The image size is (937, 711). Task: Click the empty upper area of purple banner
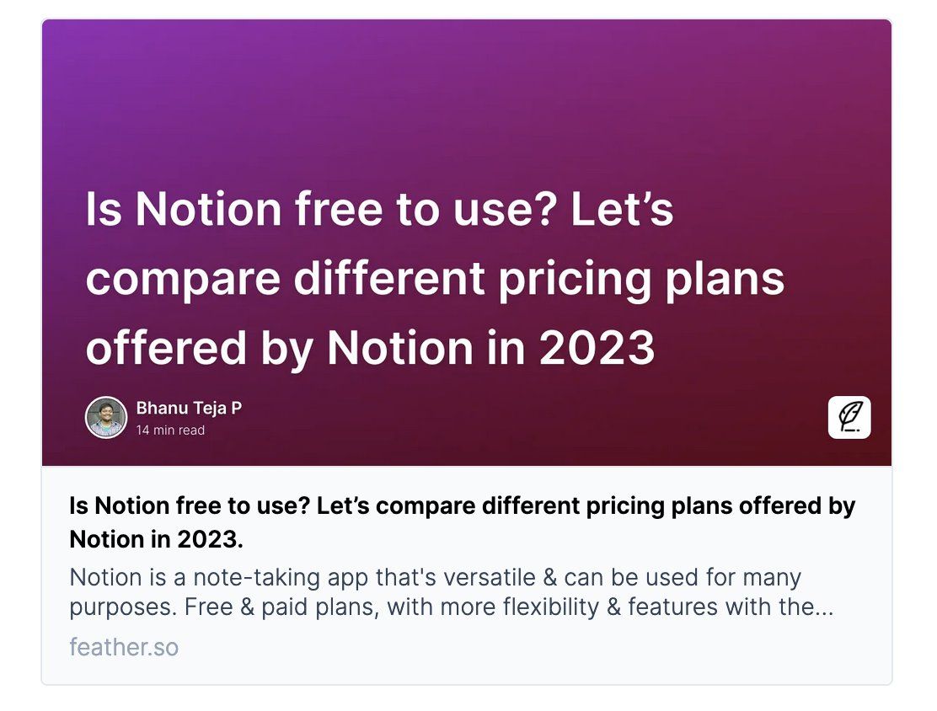(x=467, y=95)
